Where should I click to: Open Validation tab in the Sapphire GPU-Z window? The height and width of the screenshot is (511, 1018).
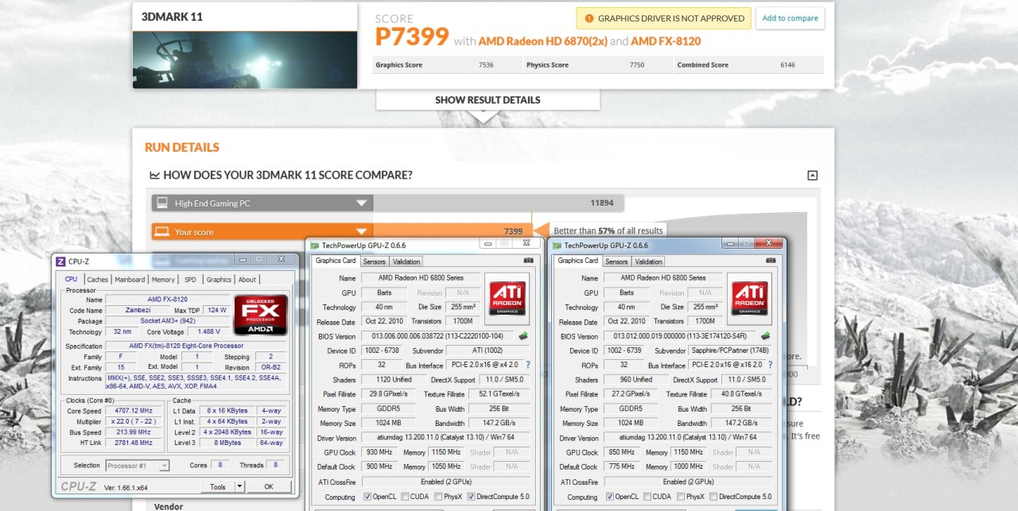click(x=649, y=261)
